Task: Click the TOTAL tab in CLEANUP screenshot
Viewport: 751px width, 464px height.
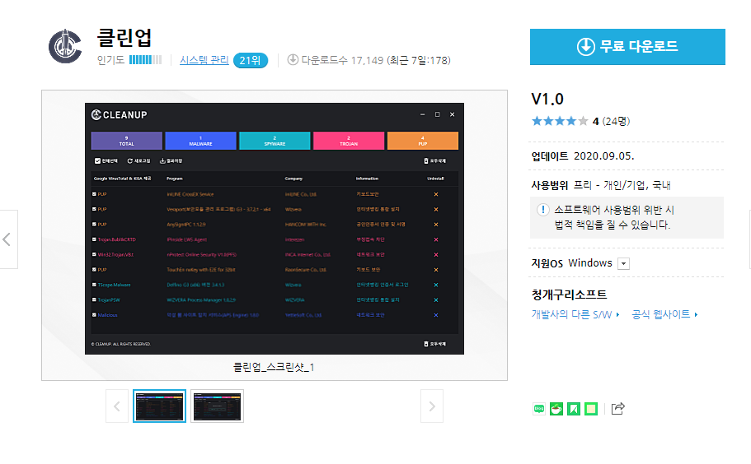Action: pos(126,141)
